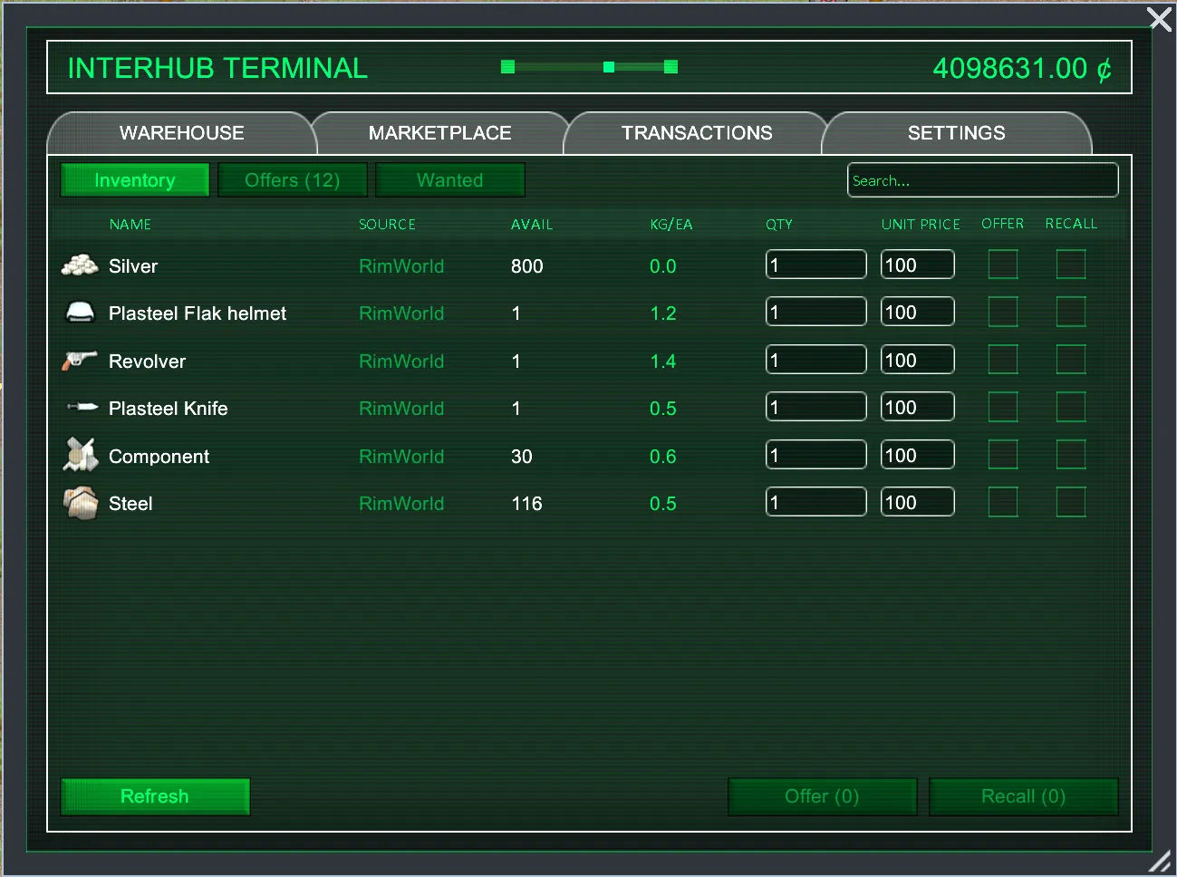Go to the Settings tab
This screenshot has width=1177, height=877.
[956, 133]
